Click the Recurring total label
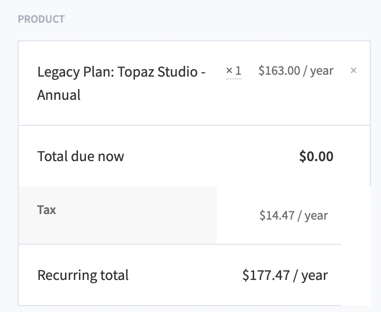This screenshot has width=381, height=312. point(83,275)
